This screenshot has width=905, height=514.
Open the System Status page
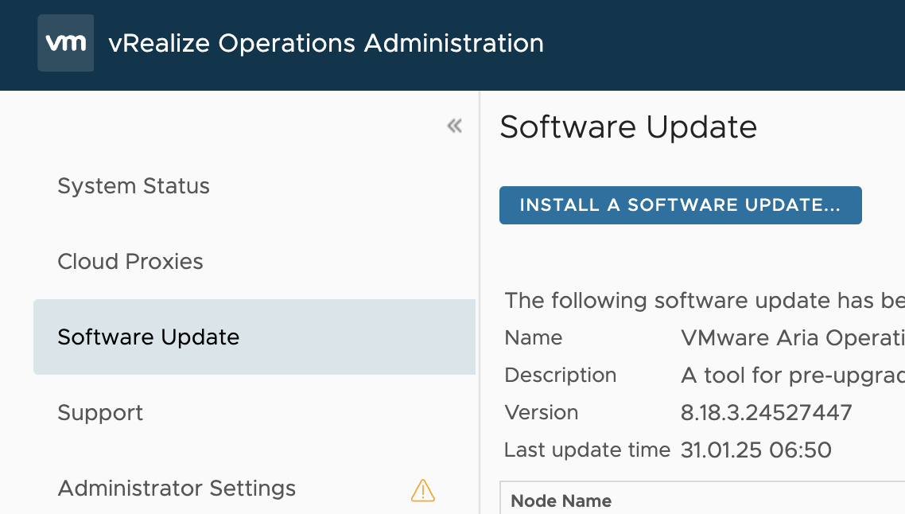pos(133,186)
